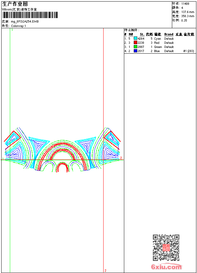The height and width of the screenshot is (273, 197).
Task: Click the Blue color swatch
Action: tap(135, 51)
